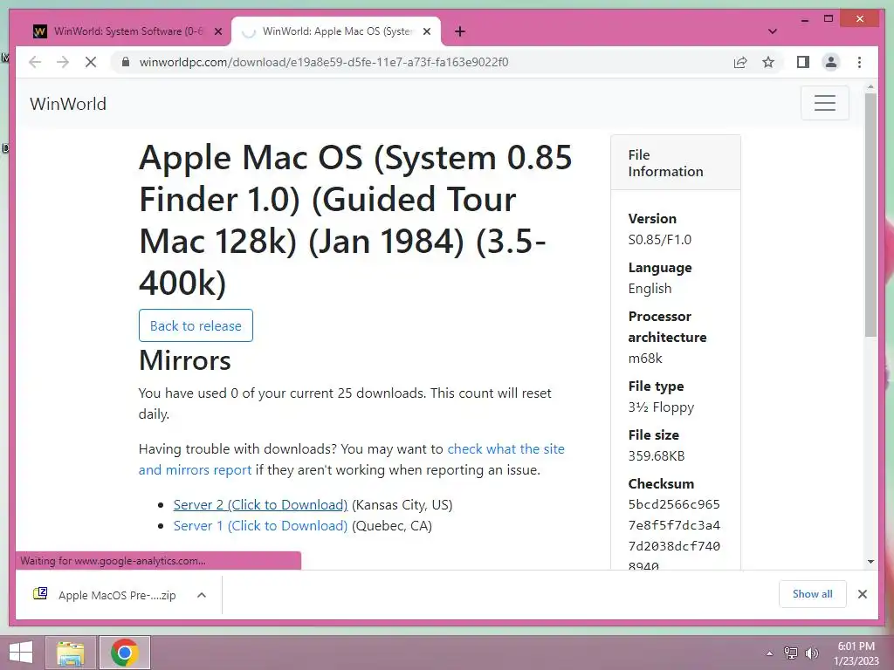Select the Mirrors heading
The image size is (894, 670).
click(x=185, y=360)
